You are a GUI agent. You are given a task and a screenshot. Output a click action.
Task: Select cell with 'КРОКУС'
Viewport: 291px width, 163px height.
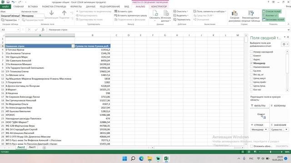[40, 115]
